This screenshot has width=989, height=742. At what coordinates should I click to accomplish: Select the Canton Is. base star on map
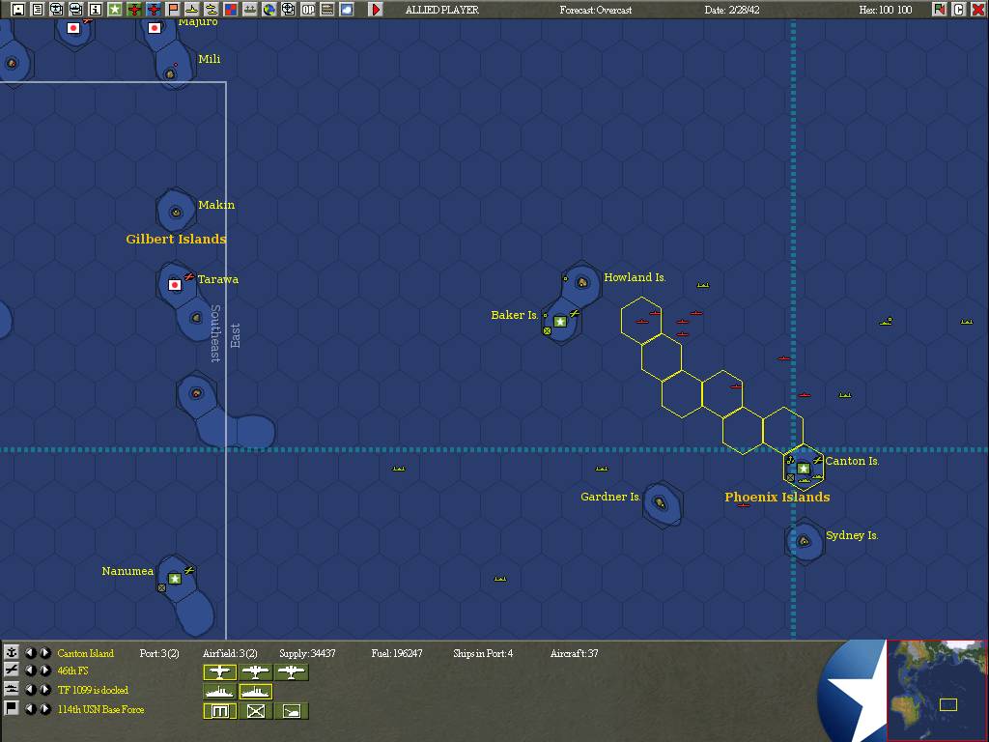pyautogui.click(x=803, y=469)
